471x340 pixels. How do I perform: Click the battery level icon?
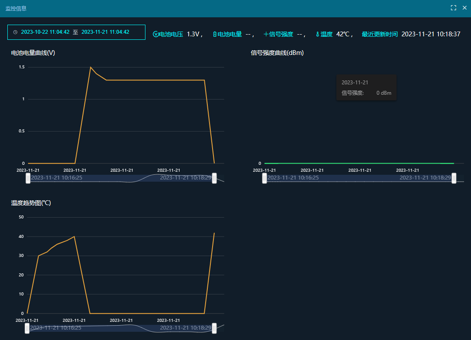pyautogui.click(x=214, y=34)
